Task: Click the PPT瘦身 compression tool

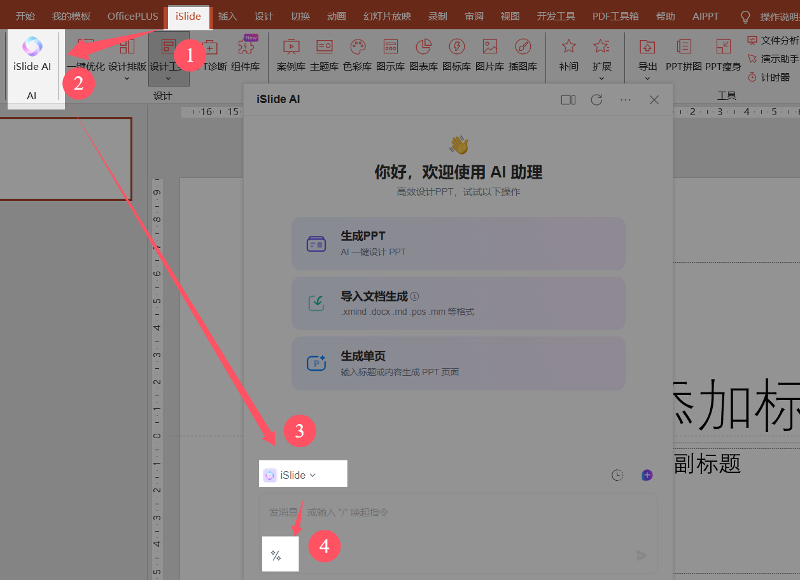Action: pyautogui.click(x=723, y=54)
